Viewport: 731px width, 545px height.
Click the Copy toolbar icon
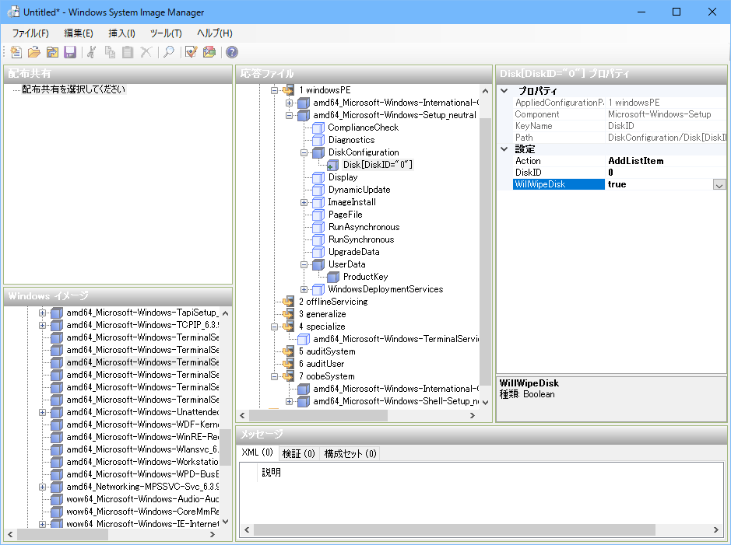[110, 52]
